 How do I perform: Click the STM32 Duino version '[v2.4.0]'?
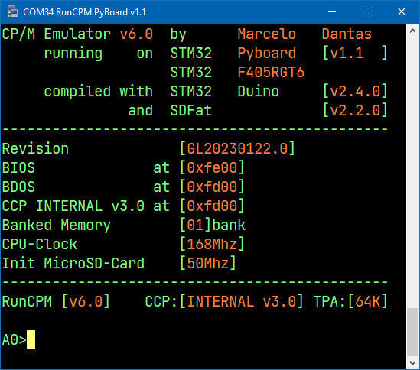coord(355,91)
